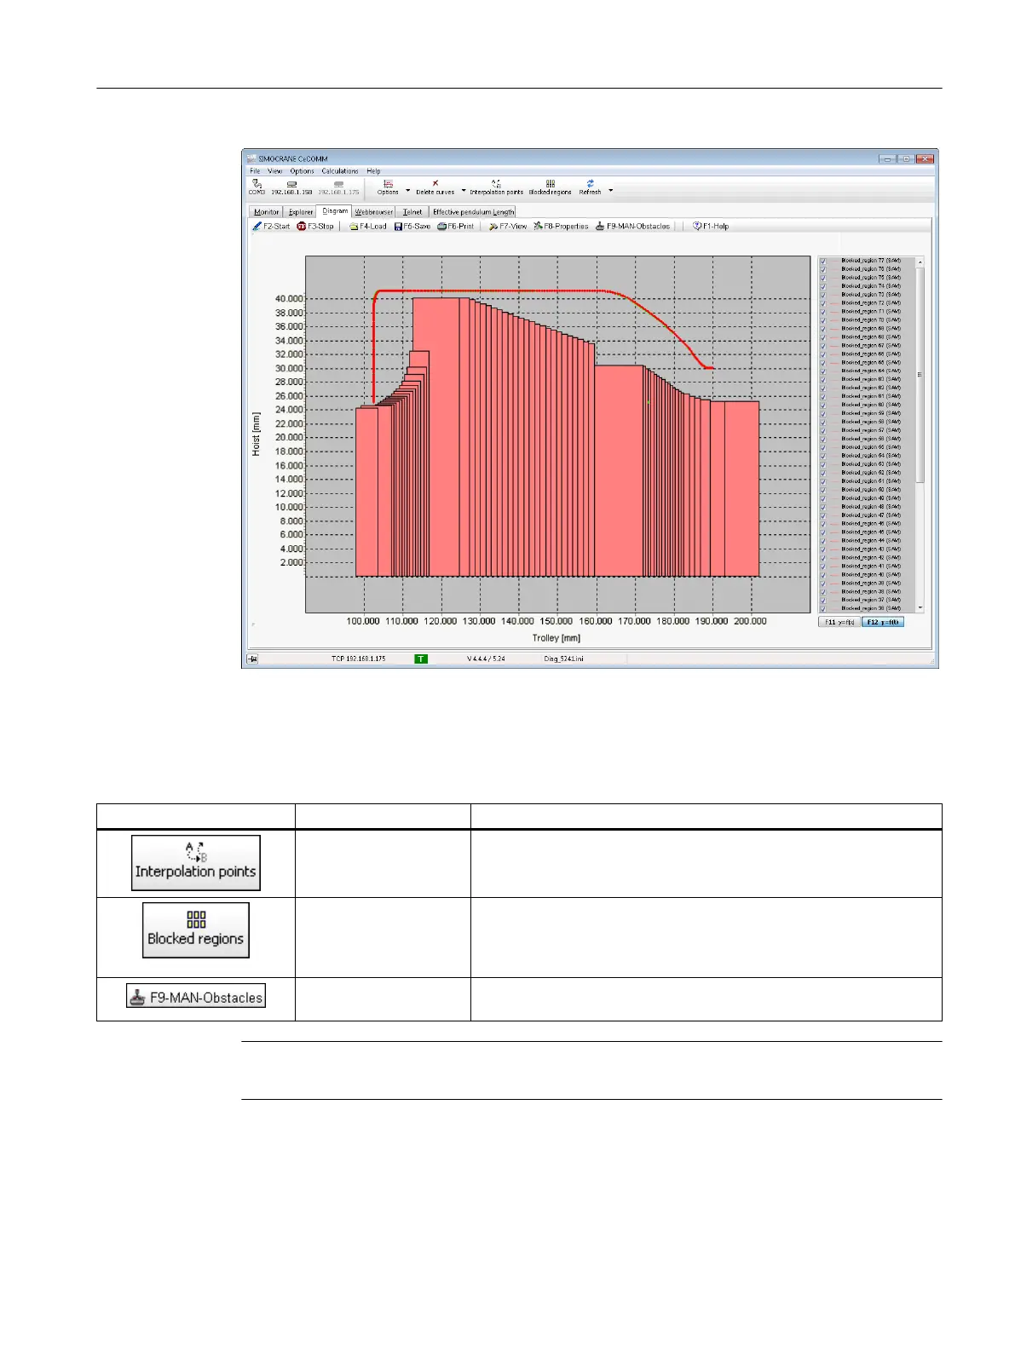Uncheck the Blocked_region 77 checkbox
Screen dimensions: 1015x1352
click(823, 261)
